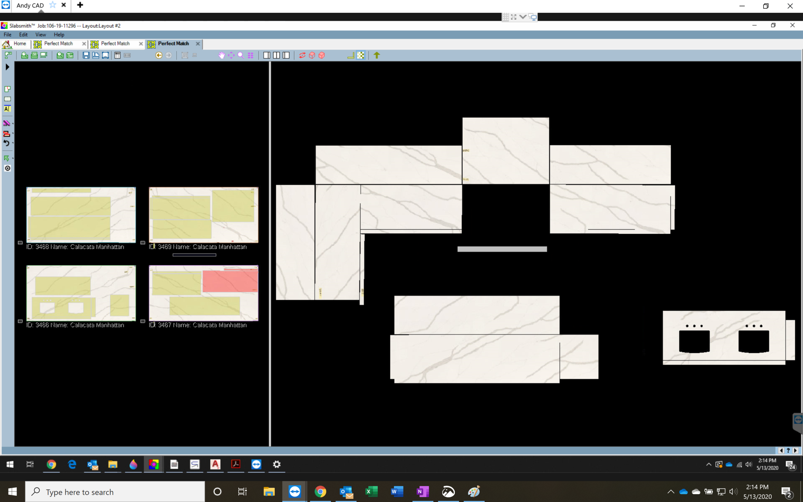Viewport: 803px width, 502px height.
Task: Open Excel from the Windows taskbar
Action: (371, 491)
